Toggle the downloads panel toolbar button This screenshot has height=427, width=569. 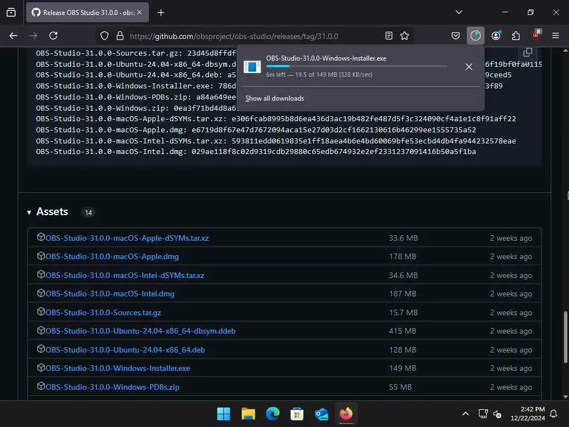tap(476, 36)
